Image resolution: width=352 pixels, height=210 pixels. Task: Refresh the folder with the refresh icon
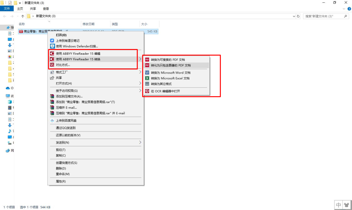click(x=298, y=16)
